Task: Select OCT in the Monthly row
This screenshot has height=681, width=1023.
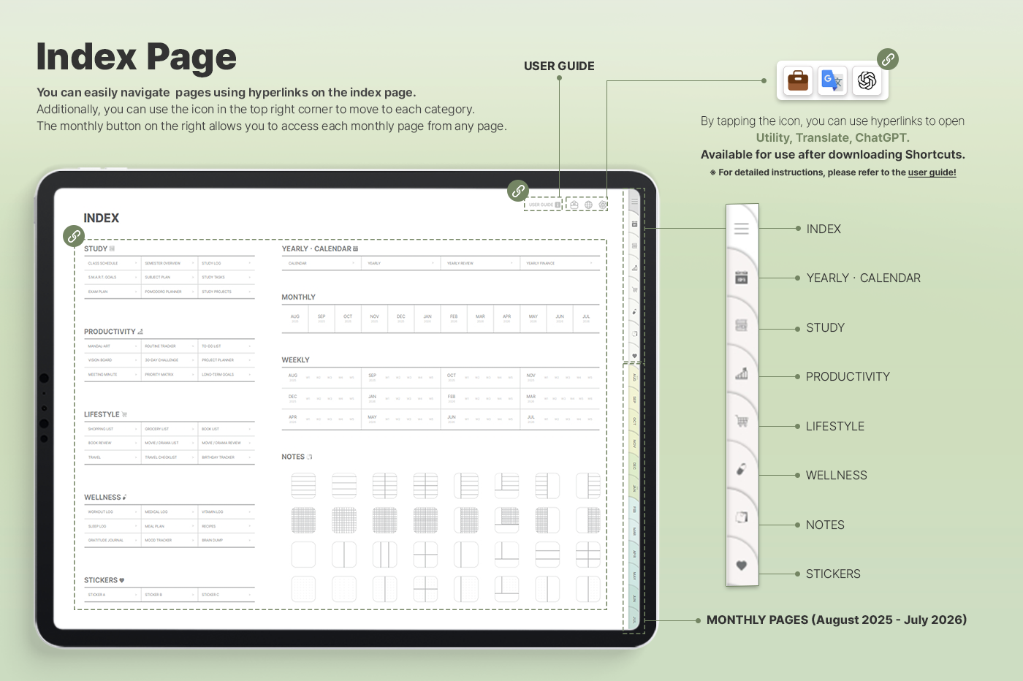Action: [x=348, y=318]
